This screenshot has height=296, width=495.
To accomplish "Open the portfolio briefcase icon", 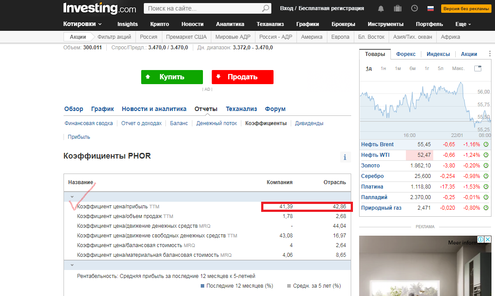I will (x=398, y=8).
